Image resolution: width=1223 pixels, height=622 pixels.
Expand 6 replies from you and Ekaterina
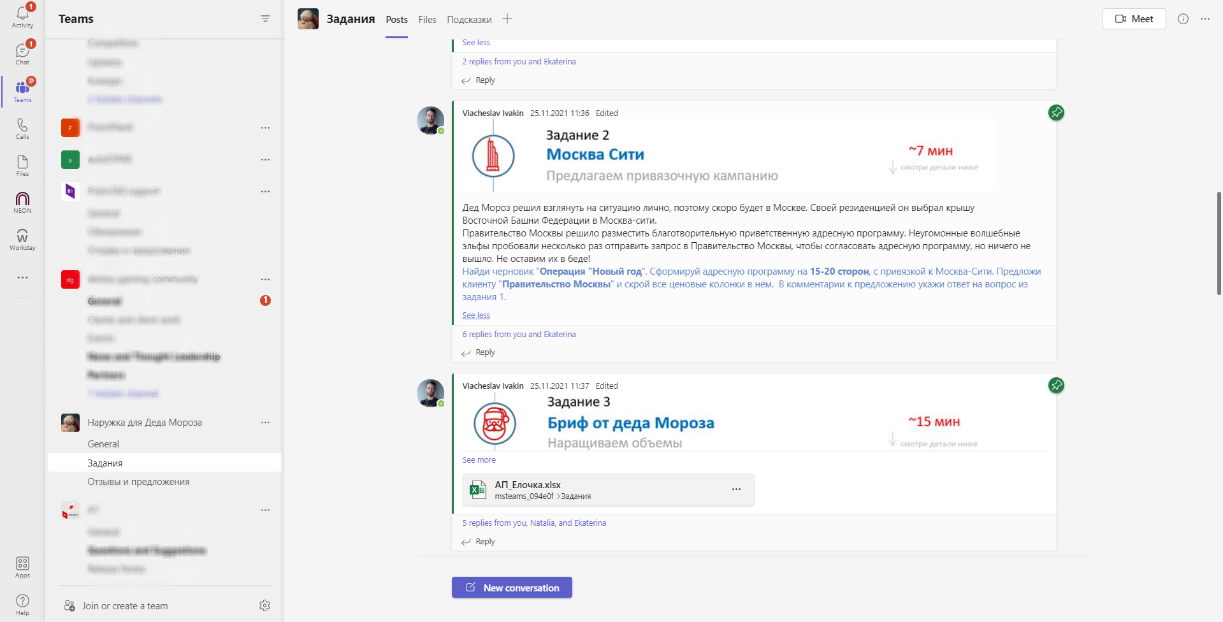(519, 335)
